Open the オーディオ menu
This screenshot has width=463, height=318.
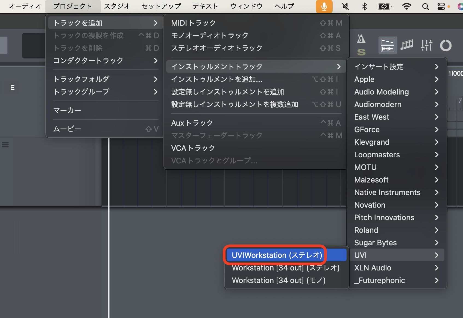click(25, 6)
